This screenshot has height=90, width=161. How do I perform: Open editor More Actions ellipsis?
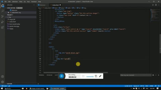(159, 5)
